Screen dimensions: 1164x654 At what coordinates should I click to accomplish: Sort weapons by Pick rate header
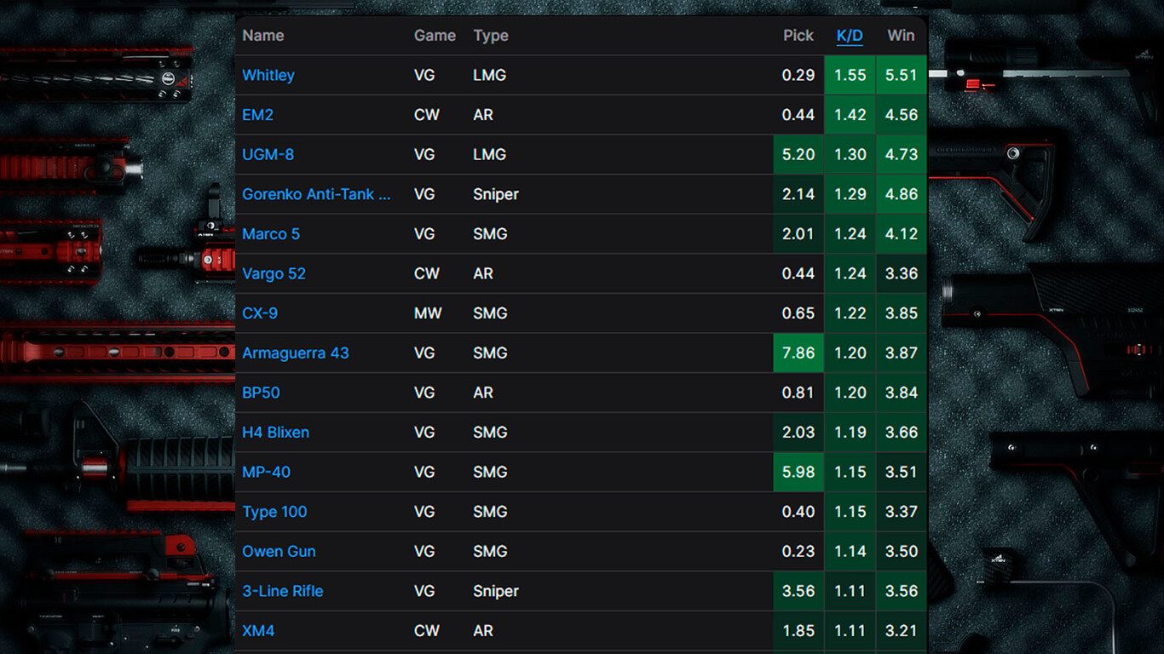798,36
